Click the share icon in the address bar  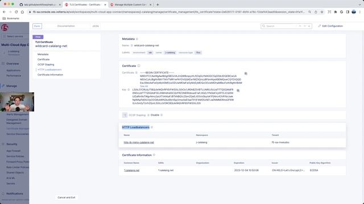click(x=316, y=12)
